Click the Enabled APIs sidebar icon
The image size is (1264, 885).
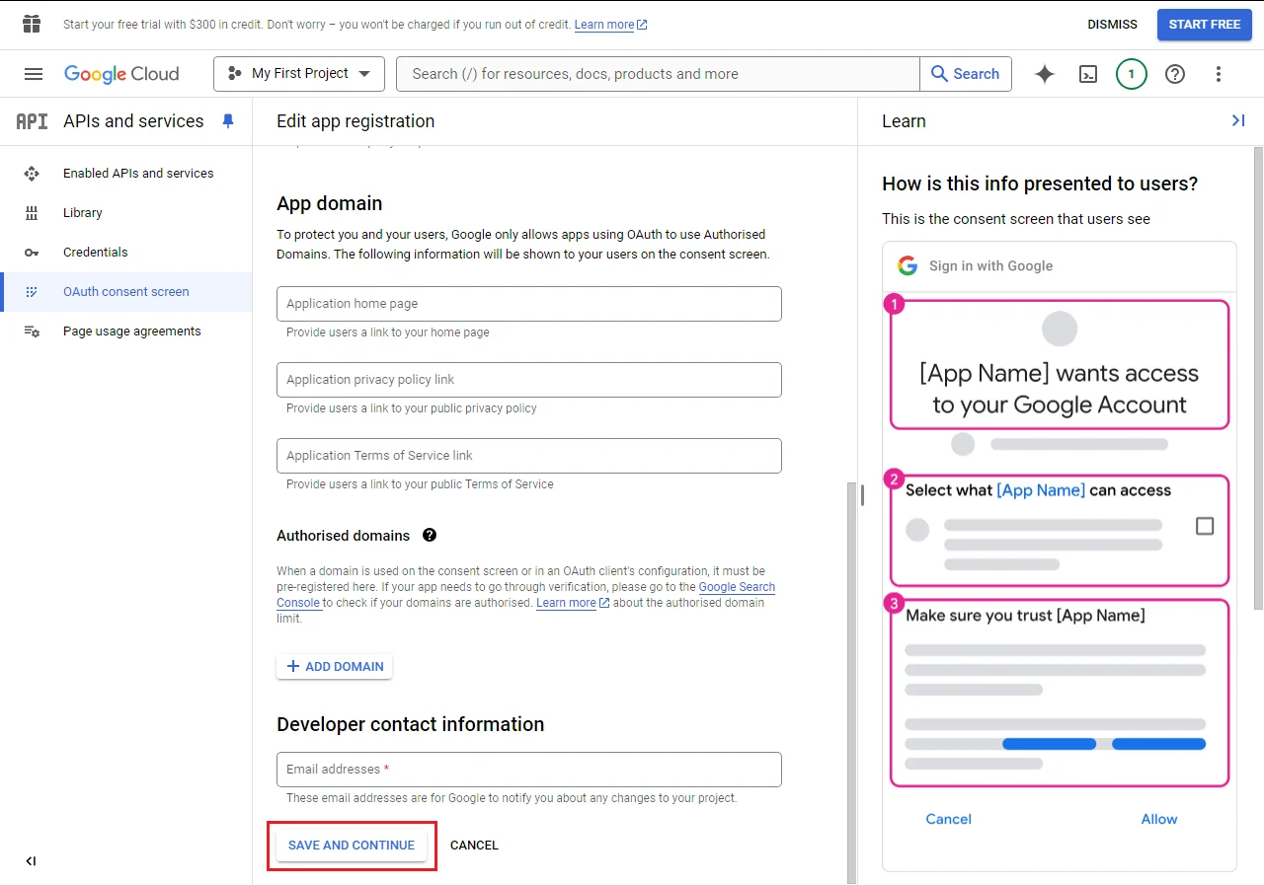32,174
